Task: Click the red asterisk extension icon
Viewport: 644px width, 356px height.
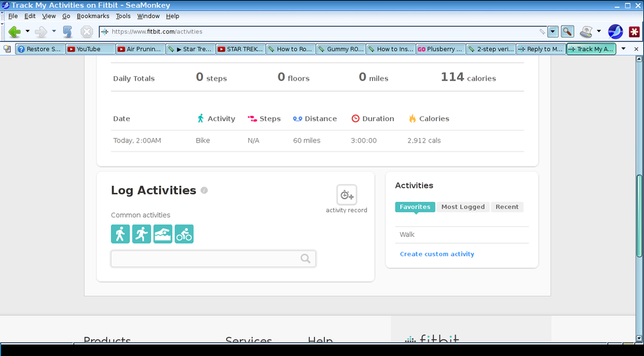Action: pyautogui.click(x=634, y=32)
